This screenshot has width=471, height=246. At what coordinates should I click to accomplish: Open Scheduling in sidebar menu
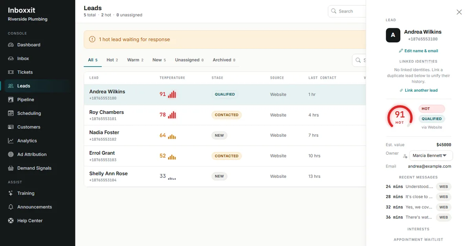38,113
